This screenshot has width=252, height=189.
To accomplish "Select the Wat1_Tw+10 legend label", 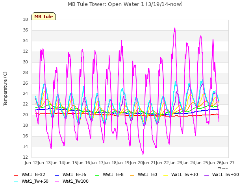I will click(185, 174).
